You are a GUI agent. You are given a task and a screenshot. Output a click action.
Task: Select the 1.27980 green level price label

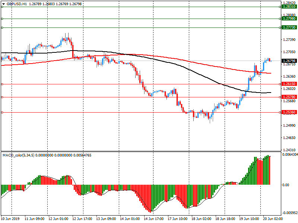point(289,19)
